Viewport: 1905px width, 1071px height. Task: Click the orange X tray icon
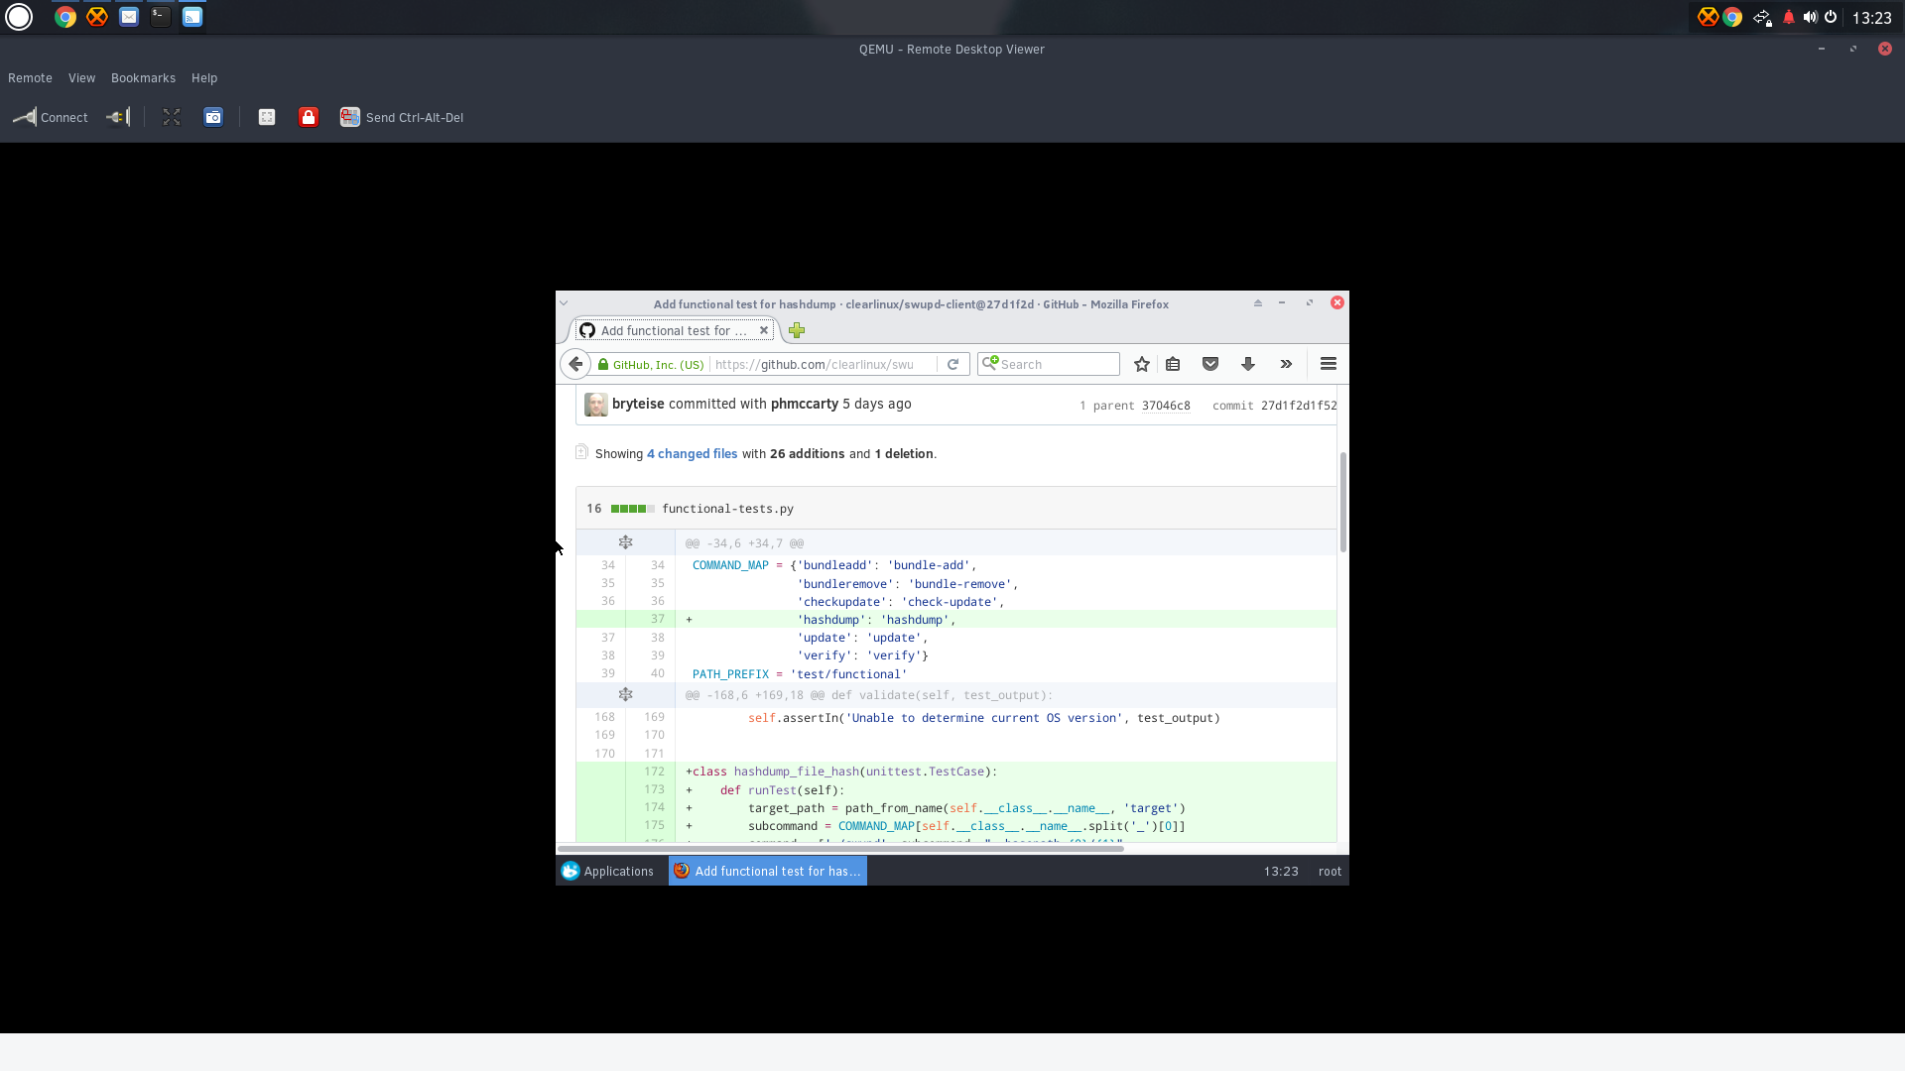click(1708, 17)
